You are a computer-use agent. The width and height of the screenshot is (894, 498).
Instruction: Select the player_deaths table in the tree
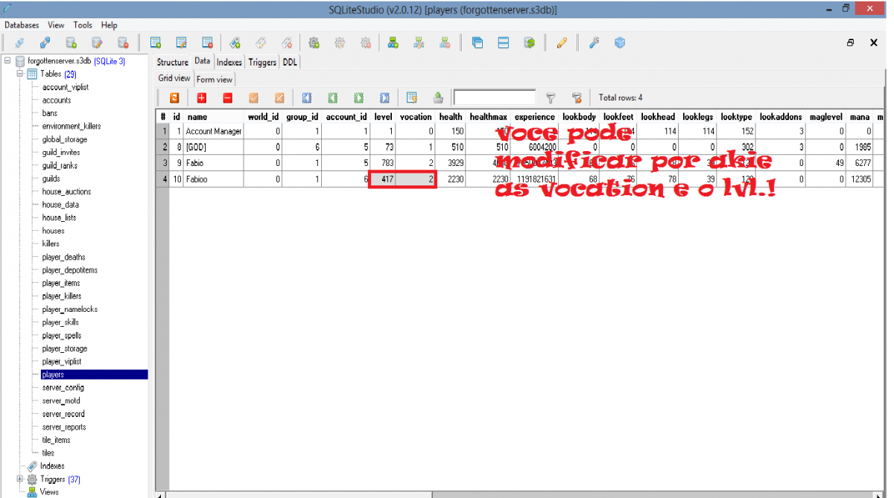[64, 257]
